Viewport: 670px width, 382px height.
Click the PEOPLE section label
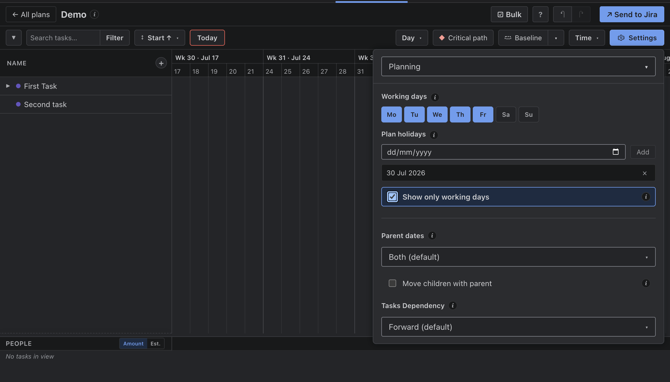point(19,343)
